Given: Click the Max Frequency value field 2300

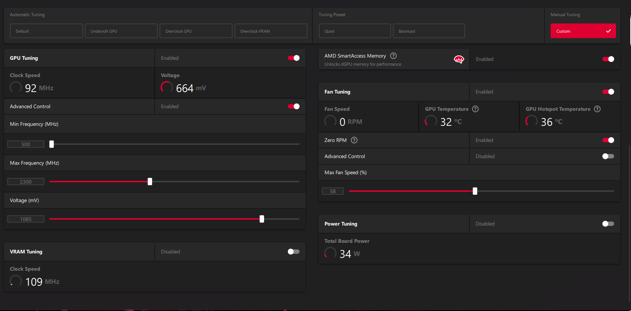Looking at the screenshot, I should click(26, 182).
